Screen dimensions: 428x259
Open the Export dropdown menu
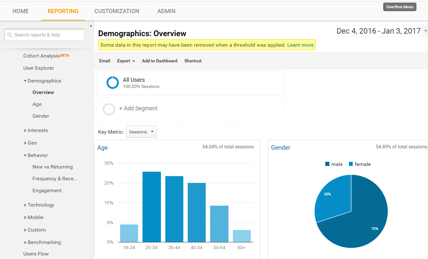(126, 61)
